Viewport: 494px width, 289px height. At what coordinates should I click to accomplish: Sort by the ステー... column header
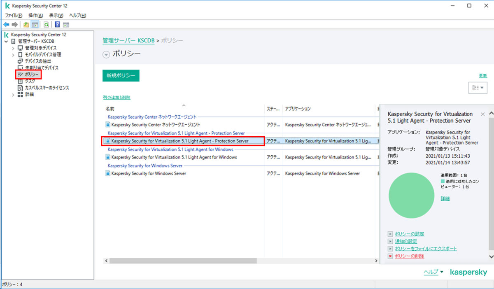273,109
